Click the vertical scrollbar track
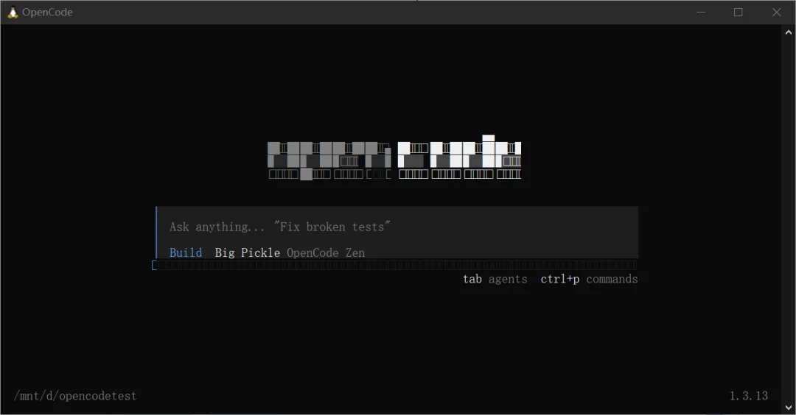 789,219
